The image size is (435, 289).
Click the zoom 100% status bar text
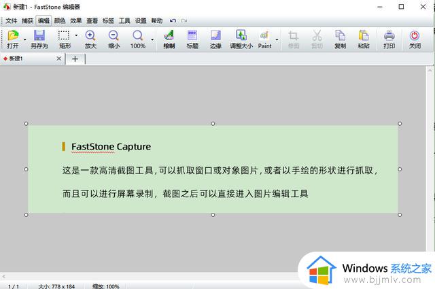coord(106,286)
